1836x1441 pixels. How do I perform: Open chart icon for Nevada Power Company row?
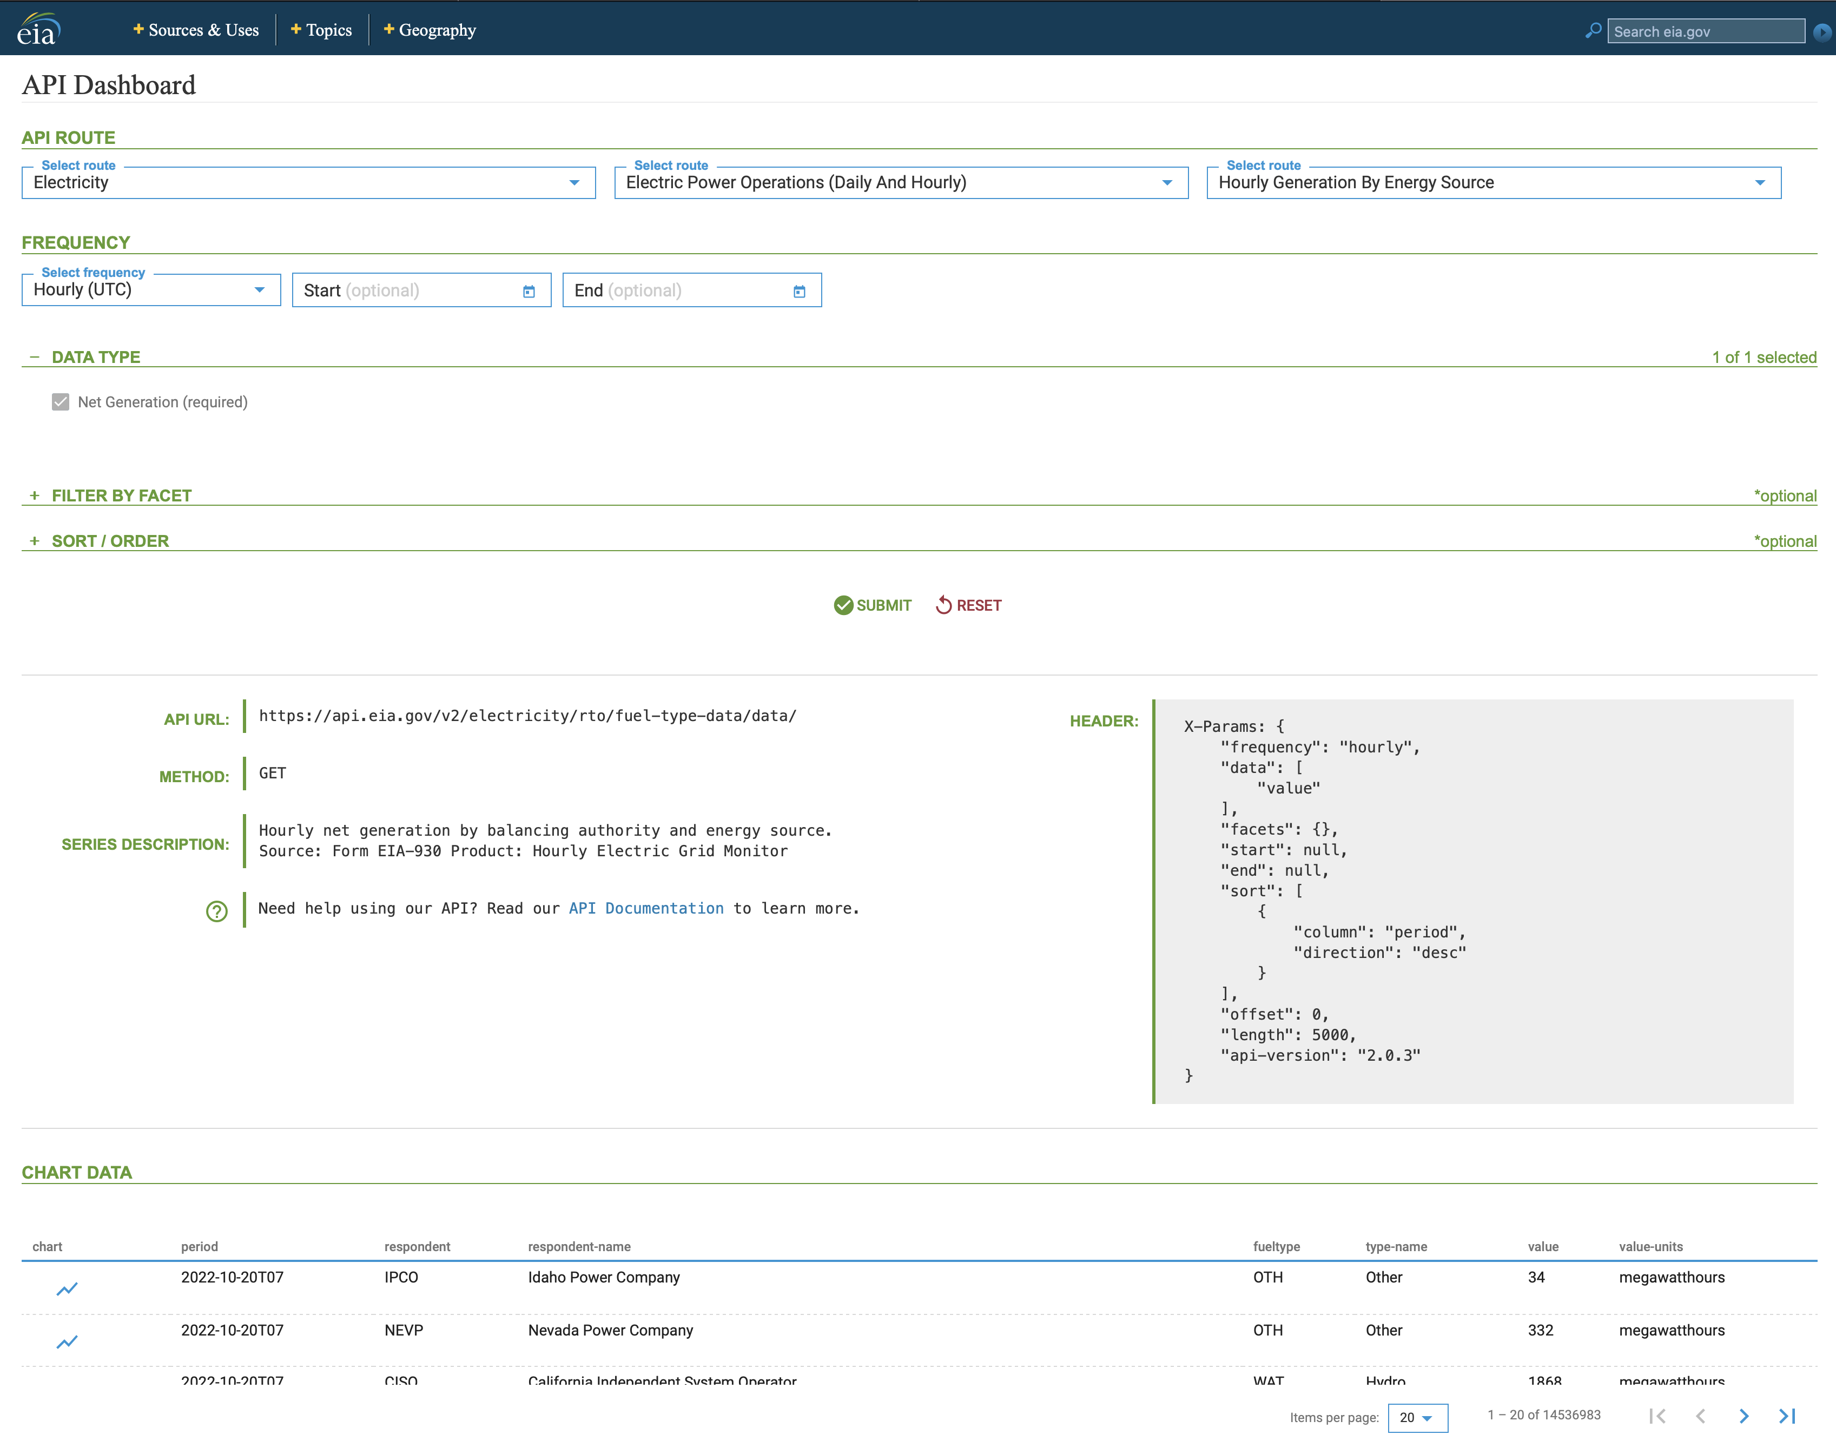point(67,1341)
